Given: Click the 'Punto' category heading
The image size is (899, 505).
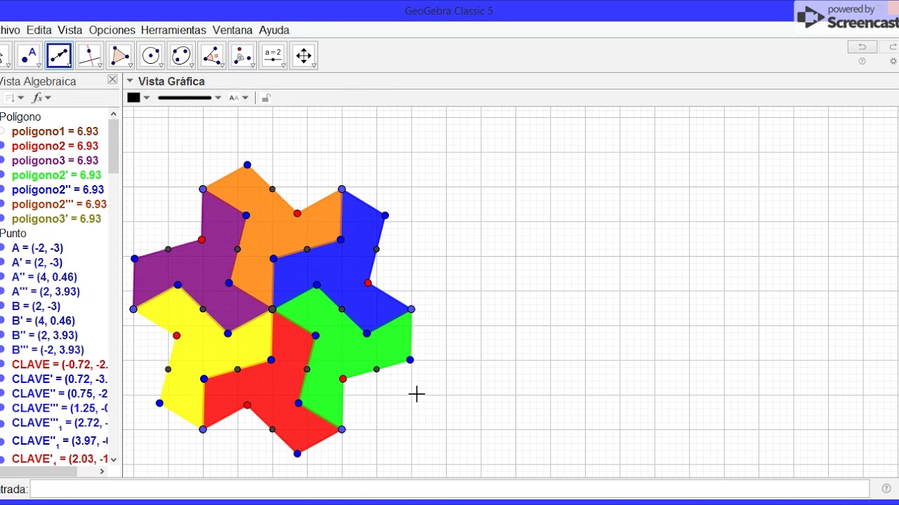Looking at the screenshot, I should [x=13, y=234].
